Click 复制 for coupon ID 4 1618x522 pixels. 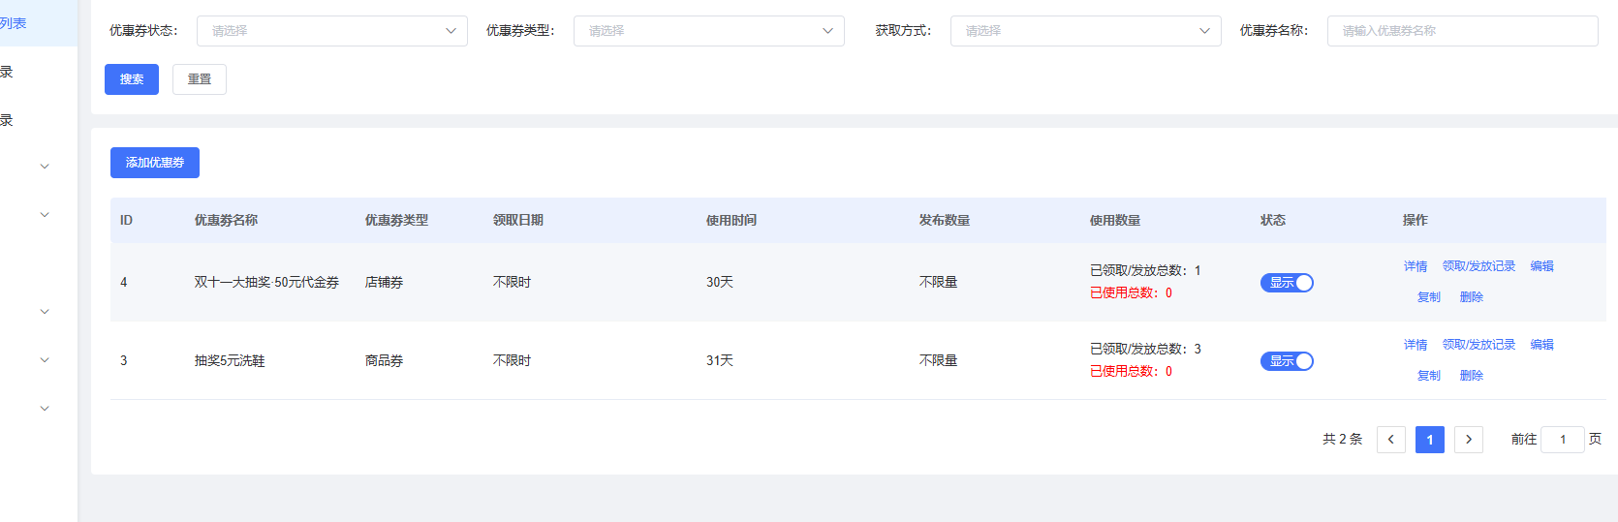(1429, 297)
